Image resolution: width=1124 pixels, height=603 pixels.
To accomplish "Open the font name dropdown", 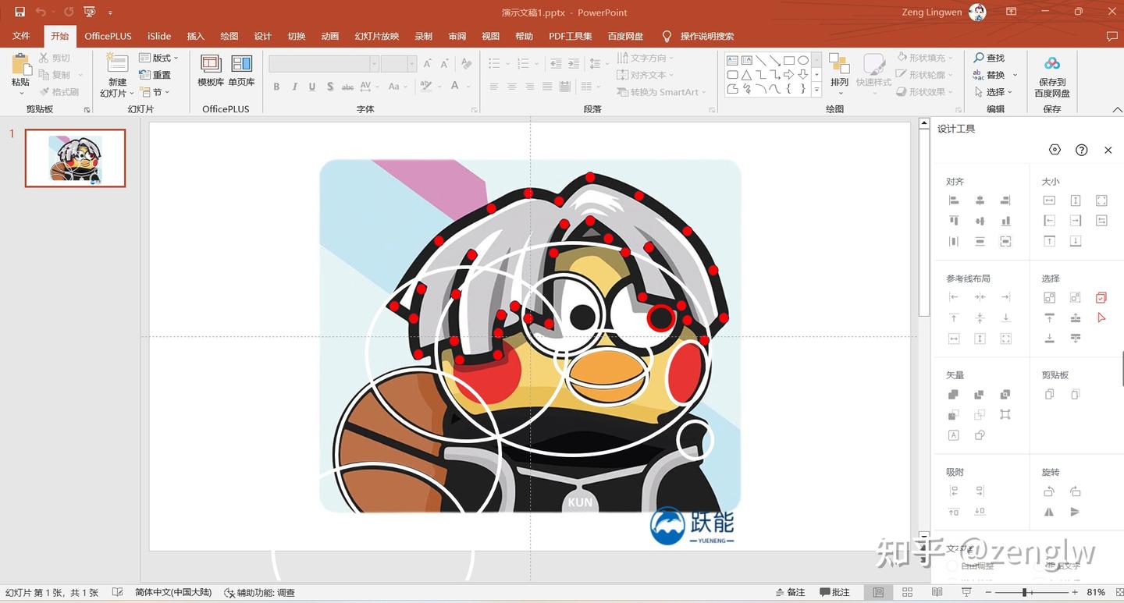I will coord(375,64).
